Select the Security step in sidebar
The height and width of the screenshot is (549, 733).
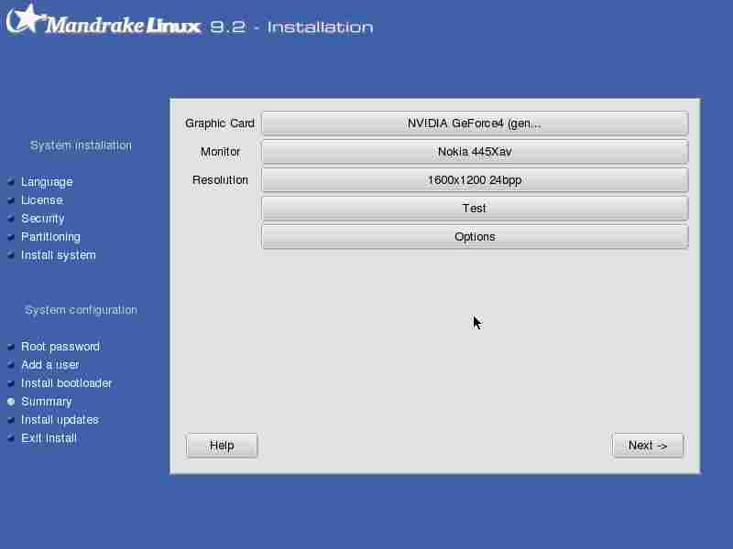[42, 219]
